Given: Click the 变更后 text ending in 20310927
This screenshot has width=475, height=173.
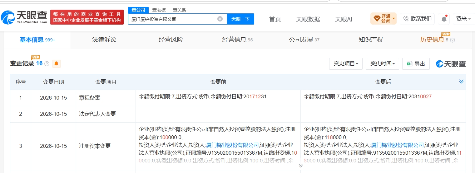Looking at the screenshot, I should [368, 97].
